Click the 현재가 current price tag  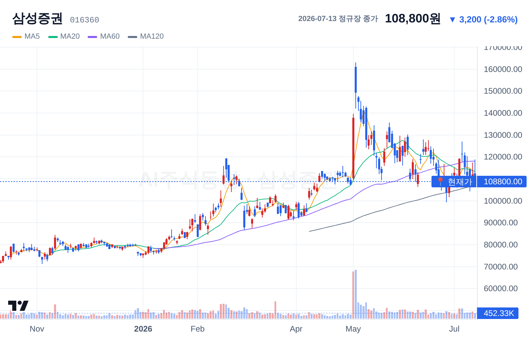pyautogui.click(x=454, y=182)
